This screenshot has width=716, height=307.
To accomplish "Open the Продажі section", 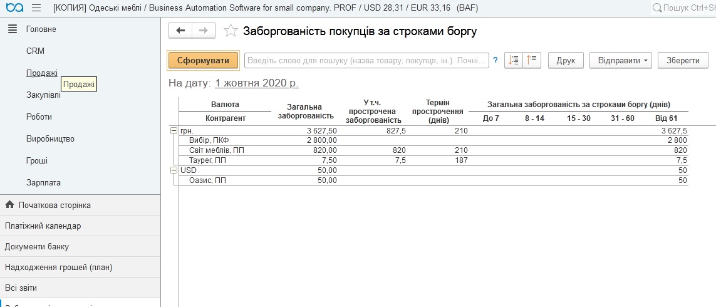I will pos(41,73).
